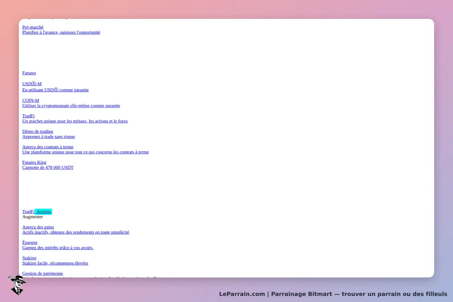The image size is (453, 302).
Task: Click "Staking facile, récompenses élevées"
Action: tap(55, 263)
